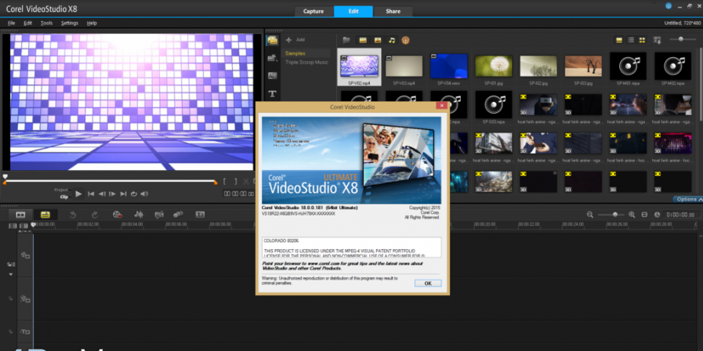Screen dimensions: 703x351
Task: Open the Auto Music icon
Action: click(x=159, y=215)
